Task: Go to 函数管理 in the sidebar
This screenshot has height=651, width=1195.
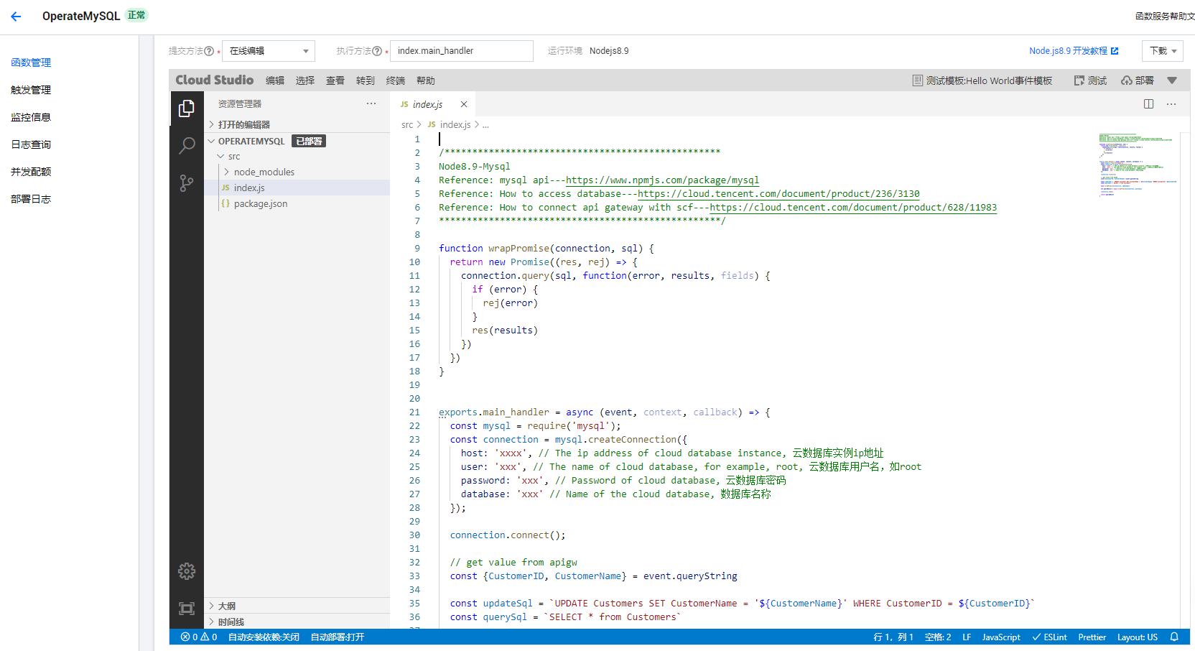Action: pos(31,63)
